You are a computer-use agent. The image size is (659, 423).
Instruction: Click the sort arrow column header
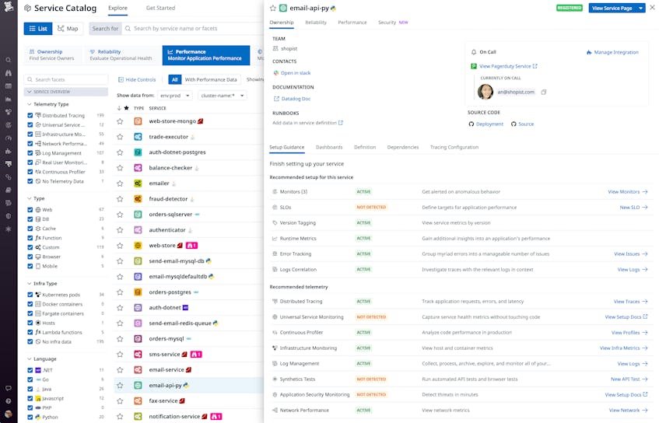(119, 108)
